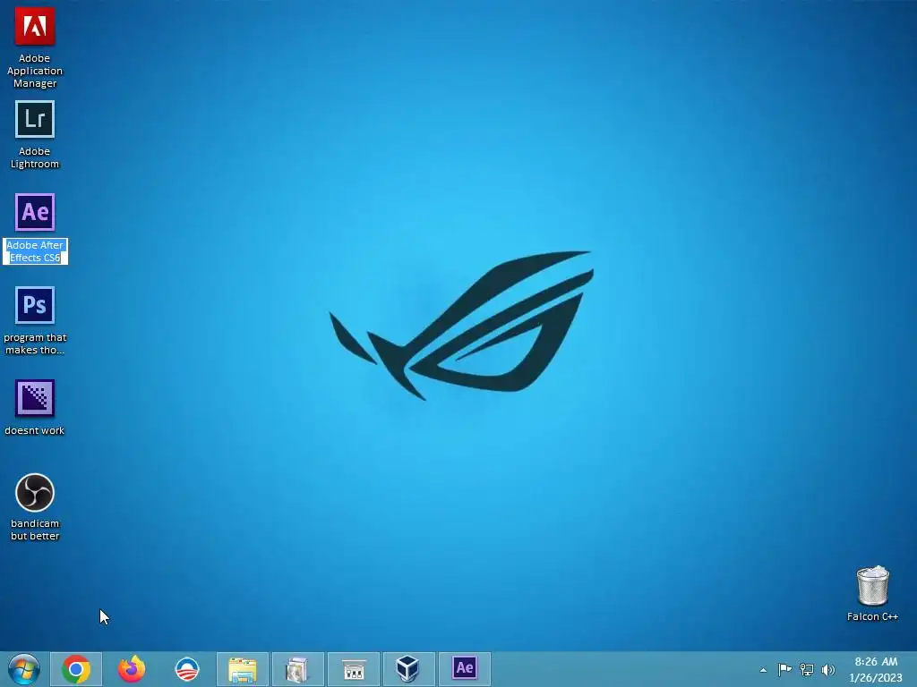Click the taskbar icon next to Windows Explorer
The height and width of the screenshot is (687, 917).
tap(297, 669)
